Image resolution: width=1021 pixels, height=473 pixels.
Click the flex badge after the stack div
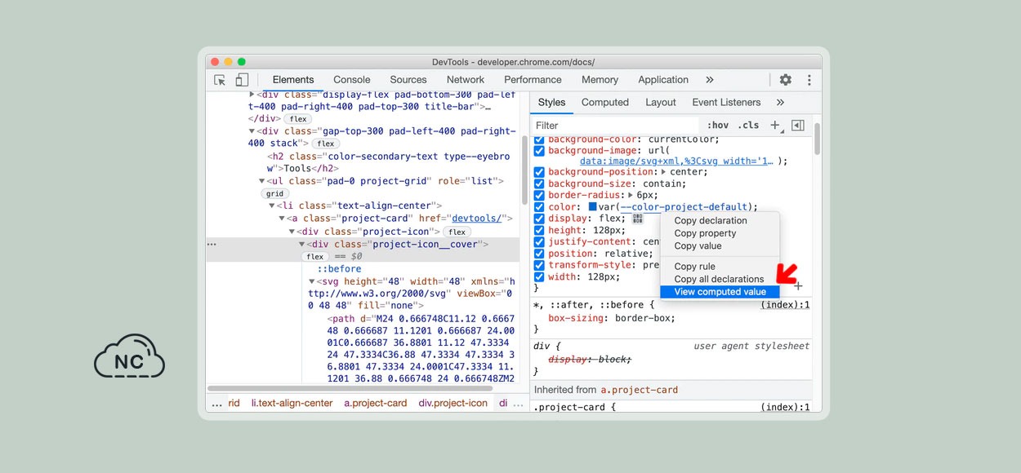(x=326, y=144)
